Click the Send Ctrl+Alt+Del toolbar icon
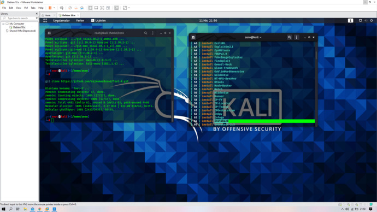Image resolution: width=377 pixels, height=212 pixels. click(x=62, y=8)
